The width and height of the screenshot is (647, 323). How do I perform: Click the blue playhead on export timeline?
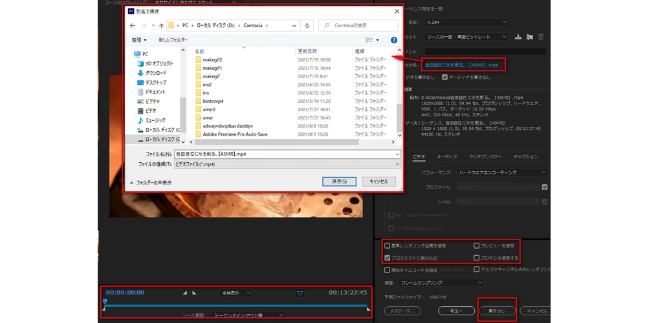105,302
